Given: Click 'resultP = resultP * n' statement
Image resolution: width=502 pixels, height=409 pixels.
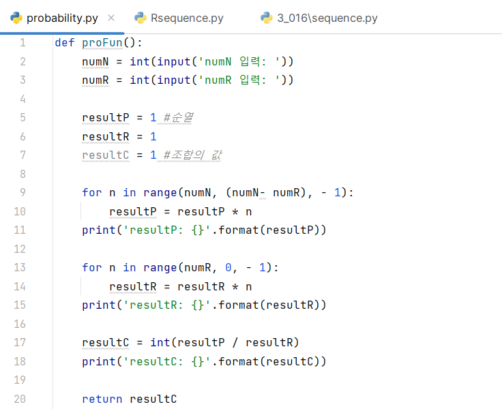Looking at the screenshot, I should point(181,211).
